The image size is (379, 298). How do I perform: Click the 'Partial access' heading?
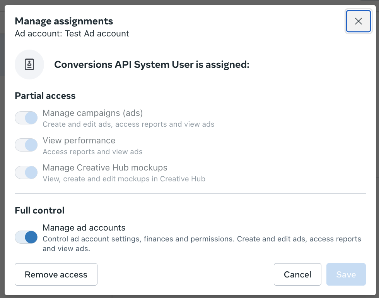pos(45,96)
